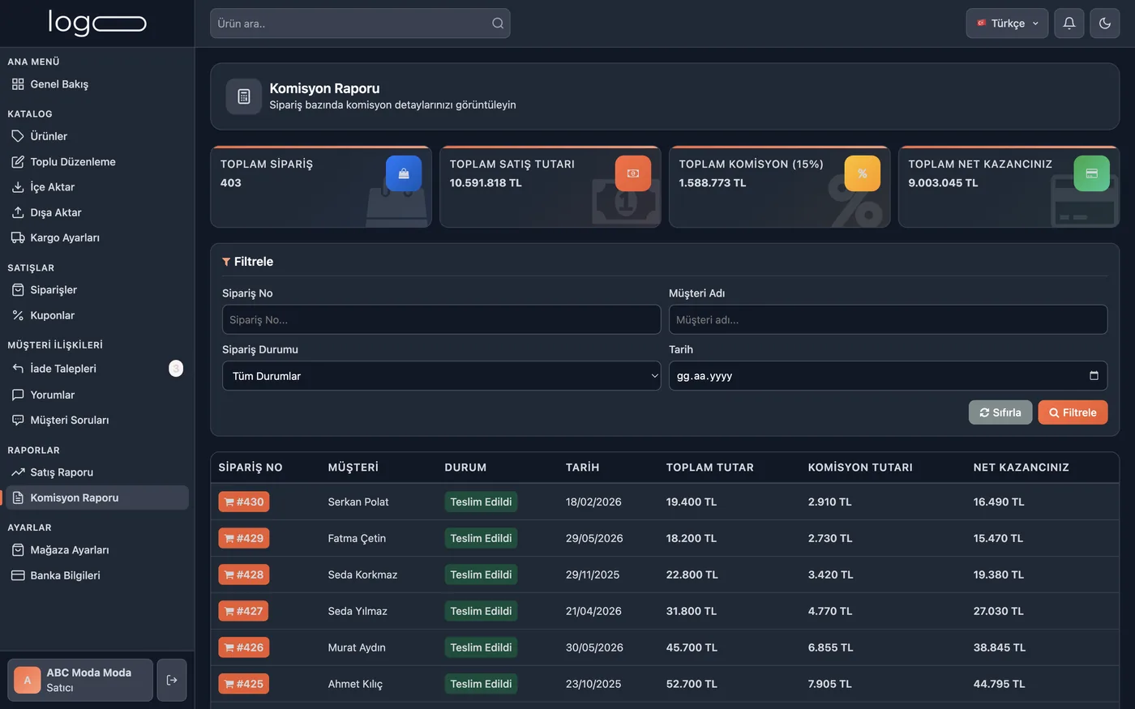Focus the Müşteri Adı input field
This screenshot has height=709, width=1135.
coord(888,319)
